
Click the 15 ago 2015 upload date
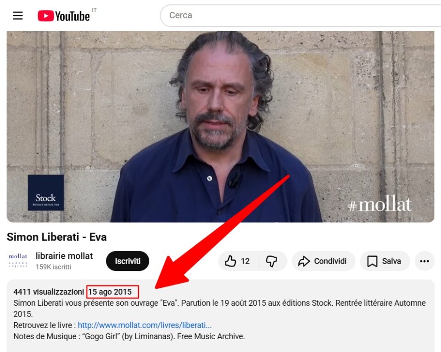pyautogui.click(x=110, y=291)
